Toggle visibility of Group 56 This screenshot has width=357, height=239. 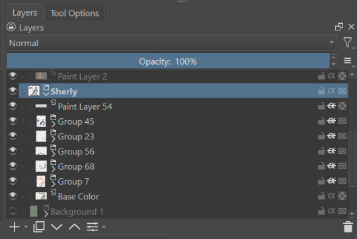(x=13, y=151)
